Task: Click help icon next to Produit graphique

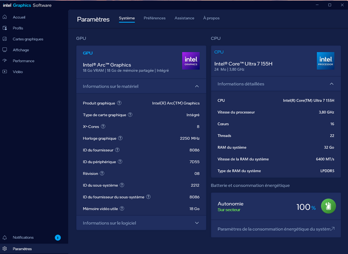Action: coord(119,103)
